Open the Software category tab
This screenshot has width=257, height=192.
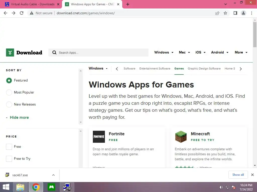tap(129, 68)
